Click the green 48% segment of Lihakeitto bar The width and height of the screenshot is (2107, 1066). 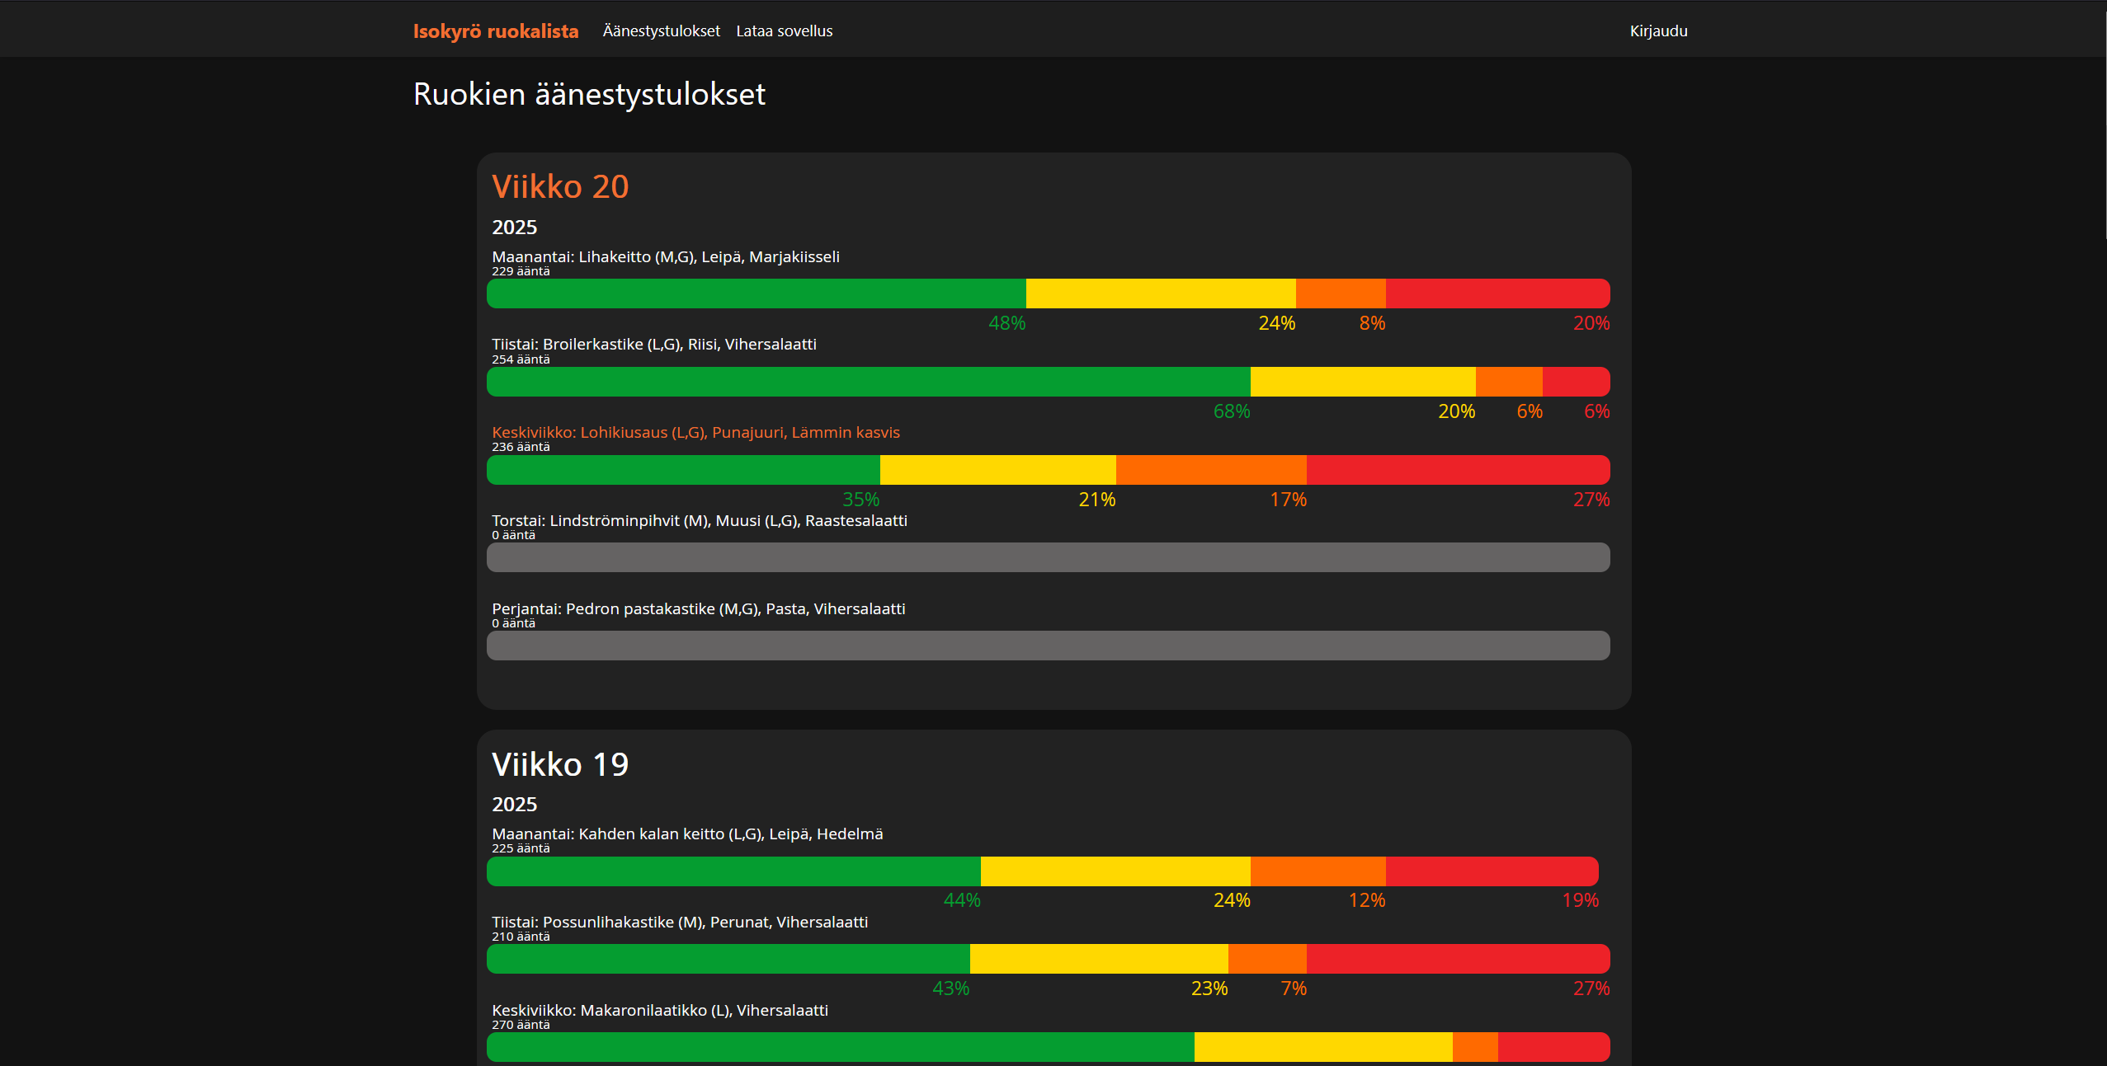click(x=756, y=294)
